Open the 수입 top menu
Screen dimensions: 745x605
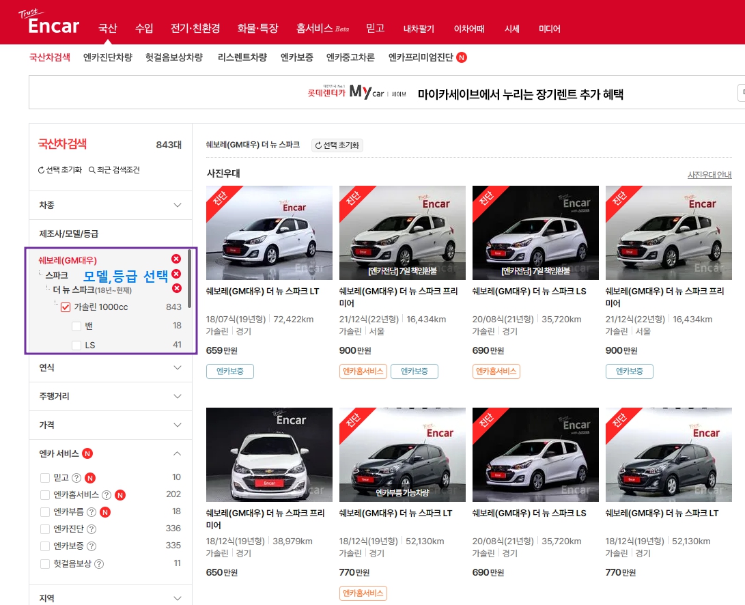[144, 28]
